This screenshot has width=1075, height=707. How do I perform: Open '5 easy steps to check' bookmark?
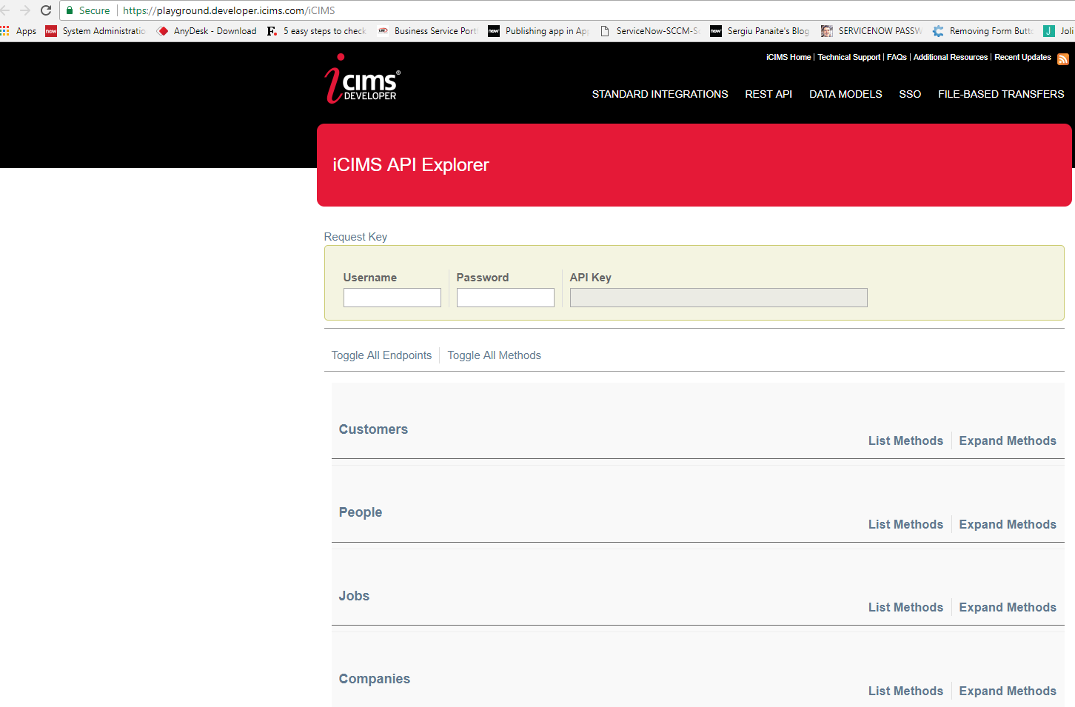[317, 31]
